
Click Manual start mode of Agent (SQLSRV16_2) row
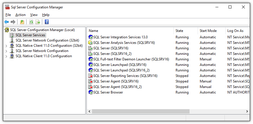click(206, 87)
